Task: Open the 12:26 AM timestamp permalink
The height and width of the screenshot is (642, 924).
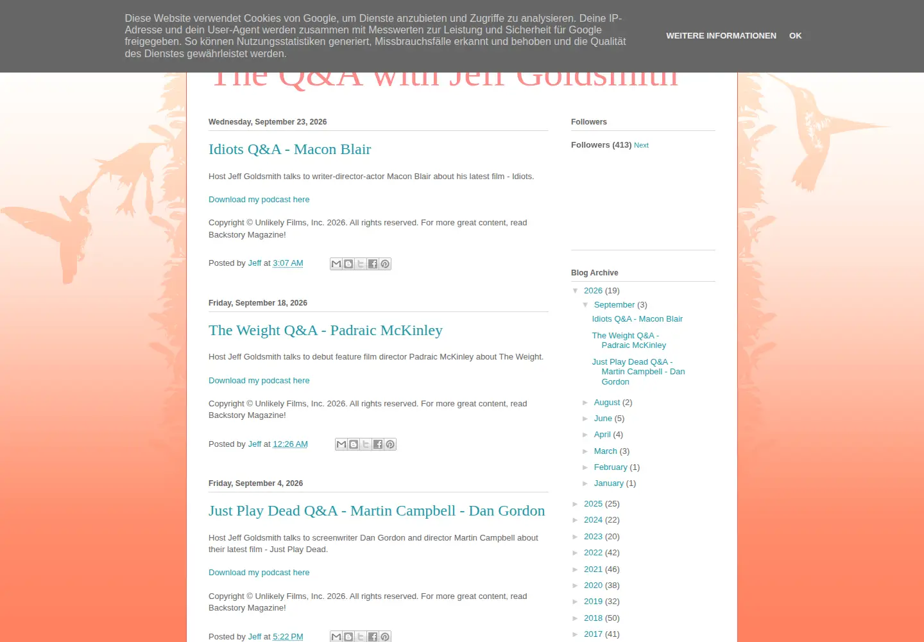Action: [x=290, y=444]
